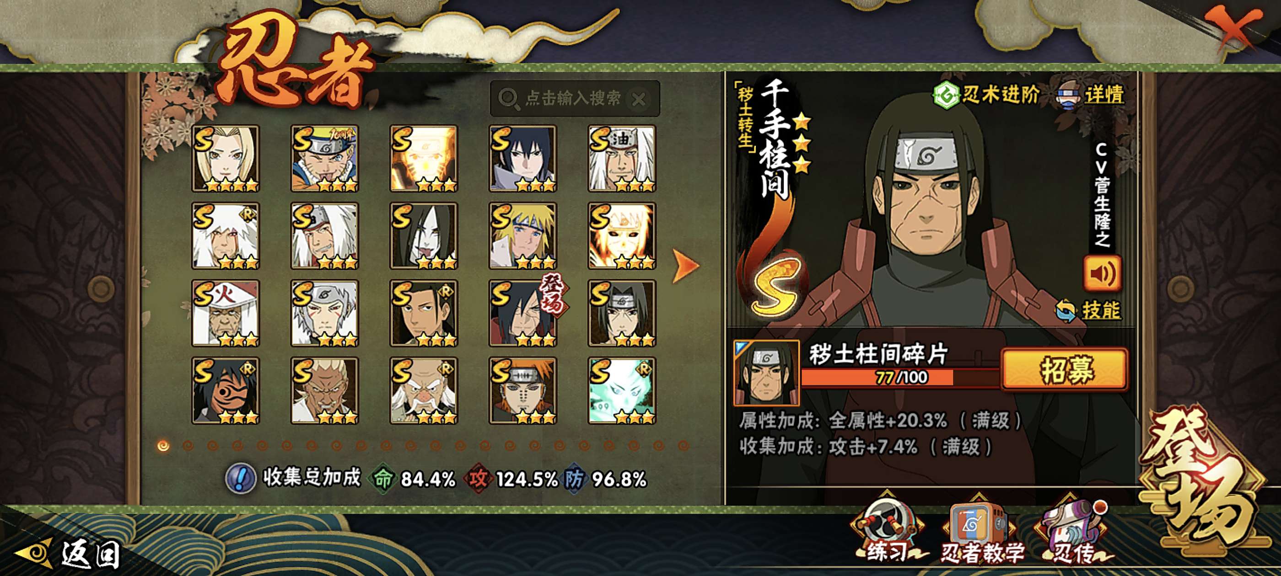1281x576 pixels.
Task: Select the Tsunade ninja portrait
Action: coord(225,159)
